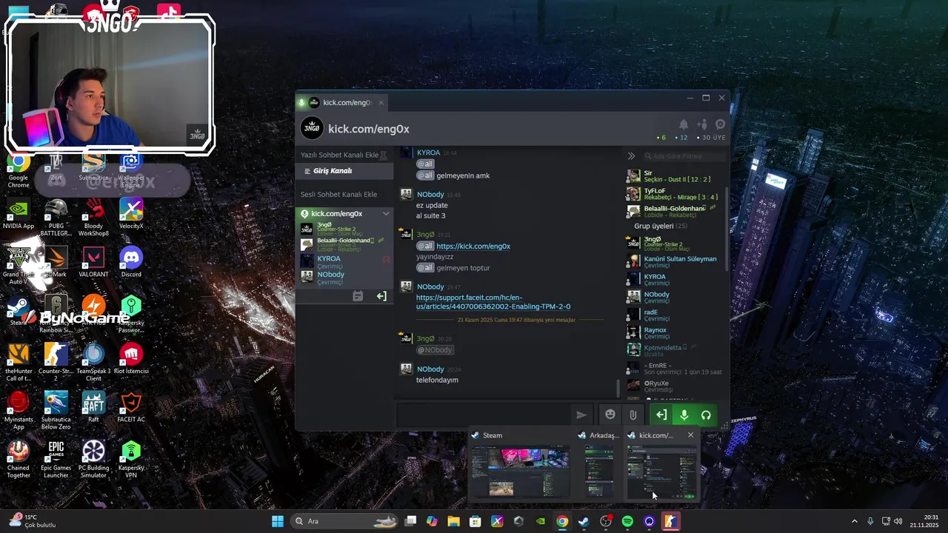The image size is (948, 533).
Task: Click member TyFLoF in member list
Action: pos(674,194)
